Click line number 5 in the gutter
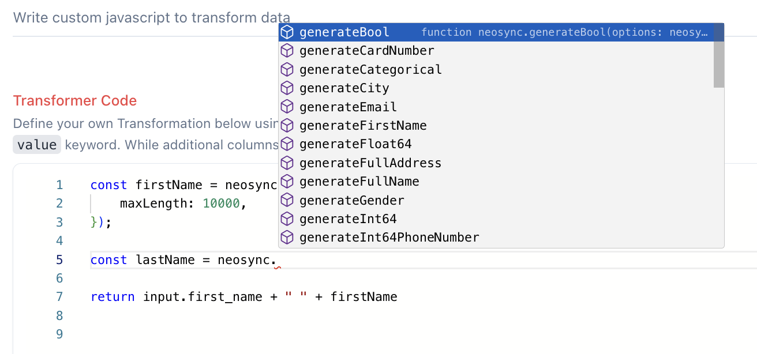 pyautogui.click(x=59, y=260)
